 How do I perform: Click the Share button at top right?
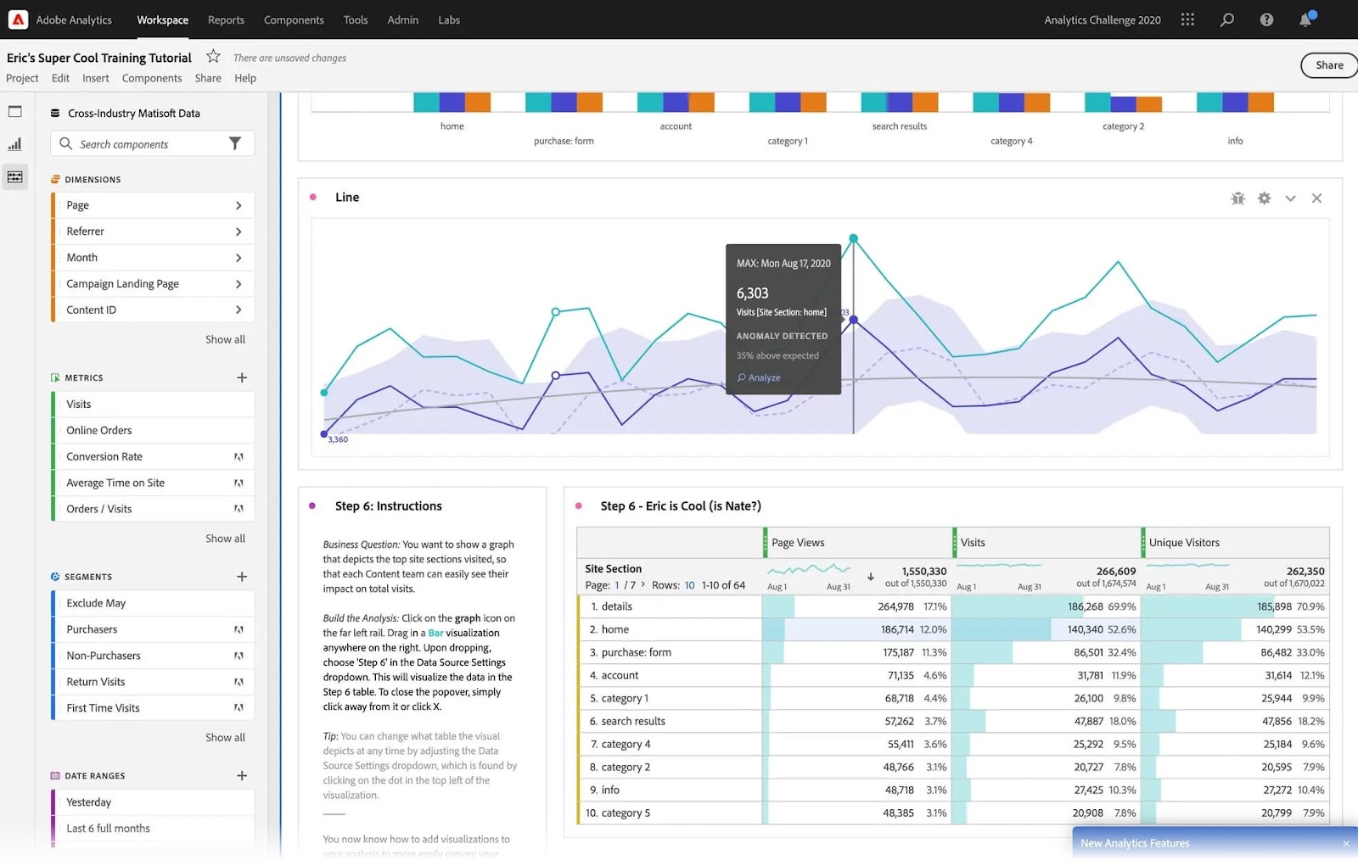tap(1328, 64)
